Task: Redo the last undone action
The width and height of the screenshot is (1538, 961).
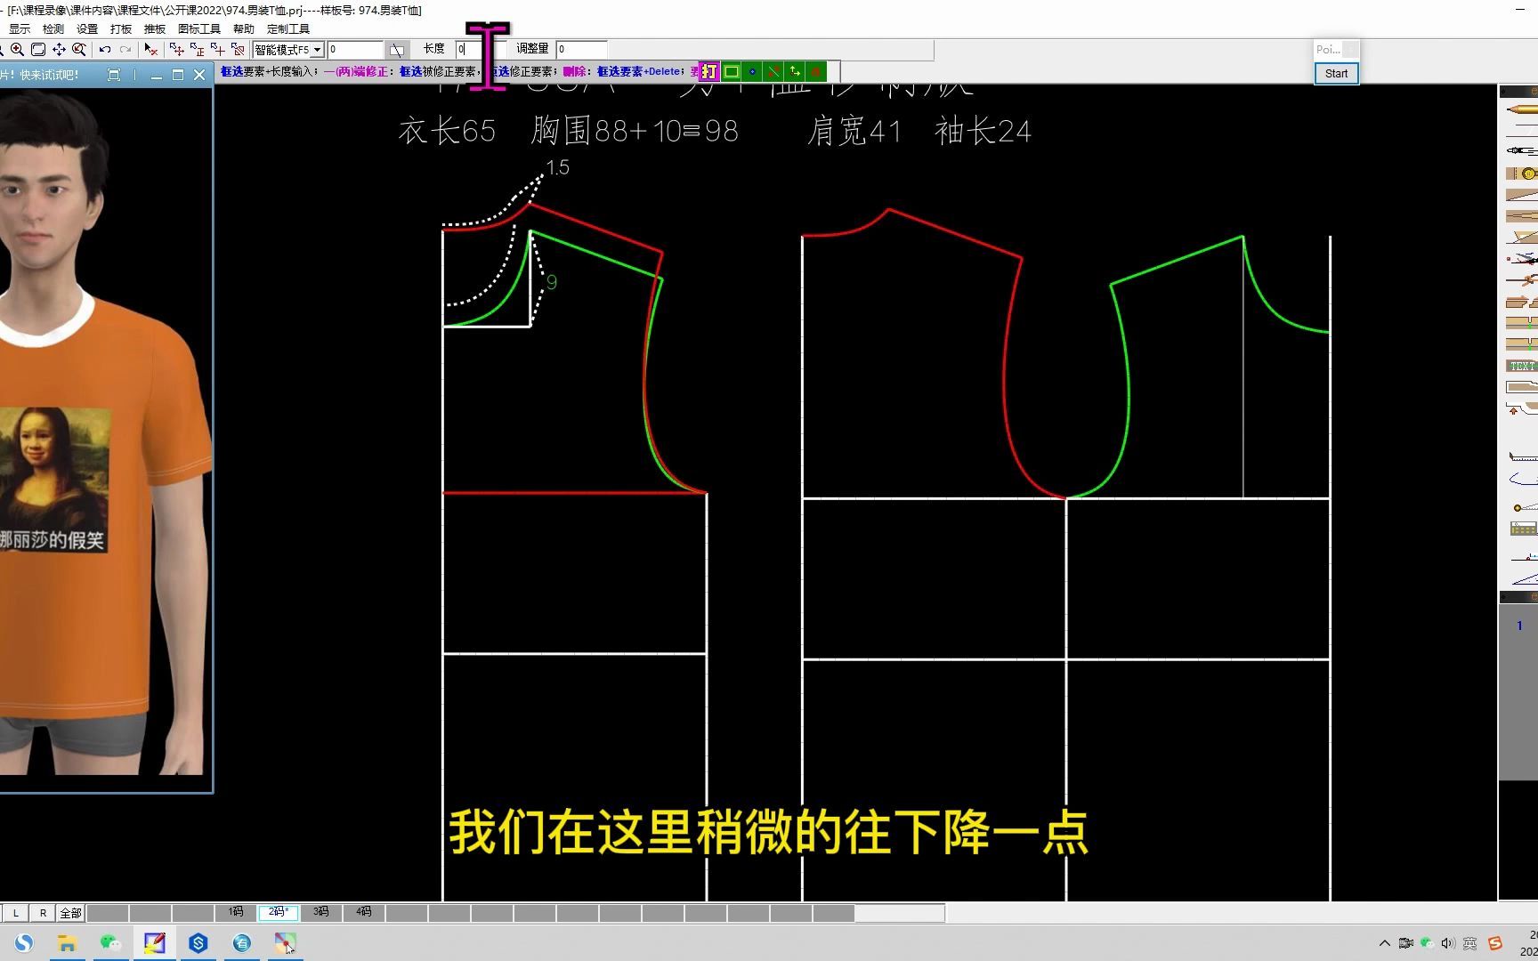Action: pyautogui.click(x=125, y=50)
